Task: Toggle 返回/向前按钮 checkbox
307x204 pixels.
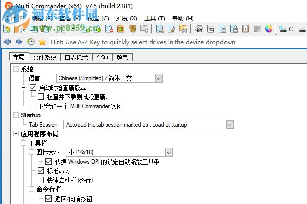Action: coord(48,198)
